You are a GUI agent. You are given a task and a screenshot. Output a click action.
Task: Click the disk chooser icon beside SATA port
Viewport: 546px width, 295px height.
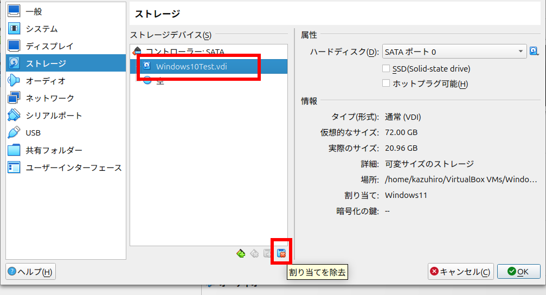534,52
